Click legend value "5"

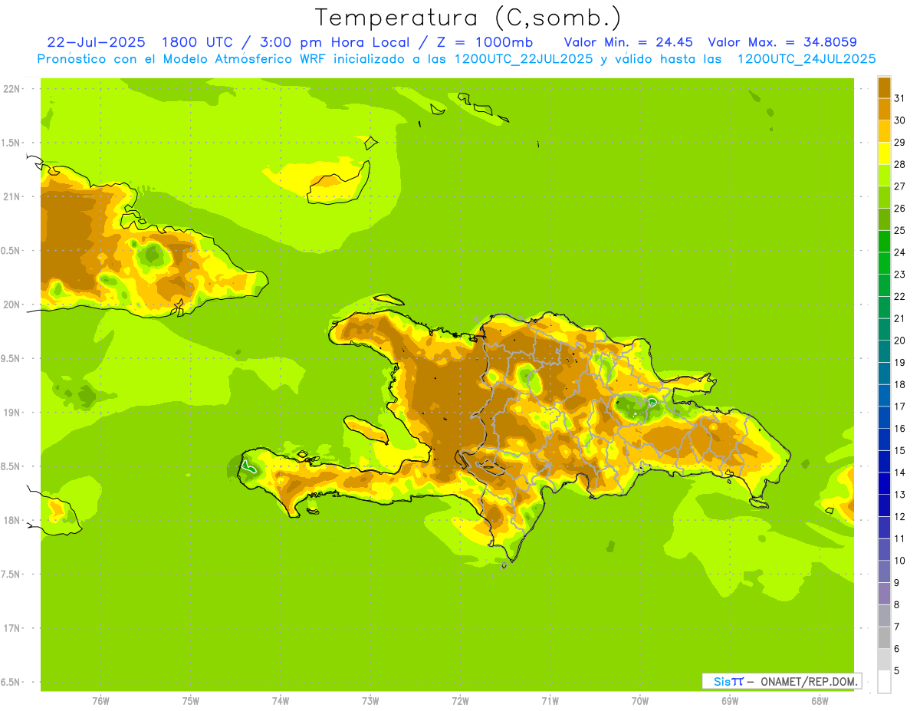(x=897, y=670)
